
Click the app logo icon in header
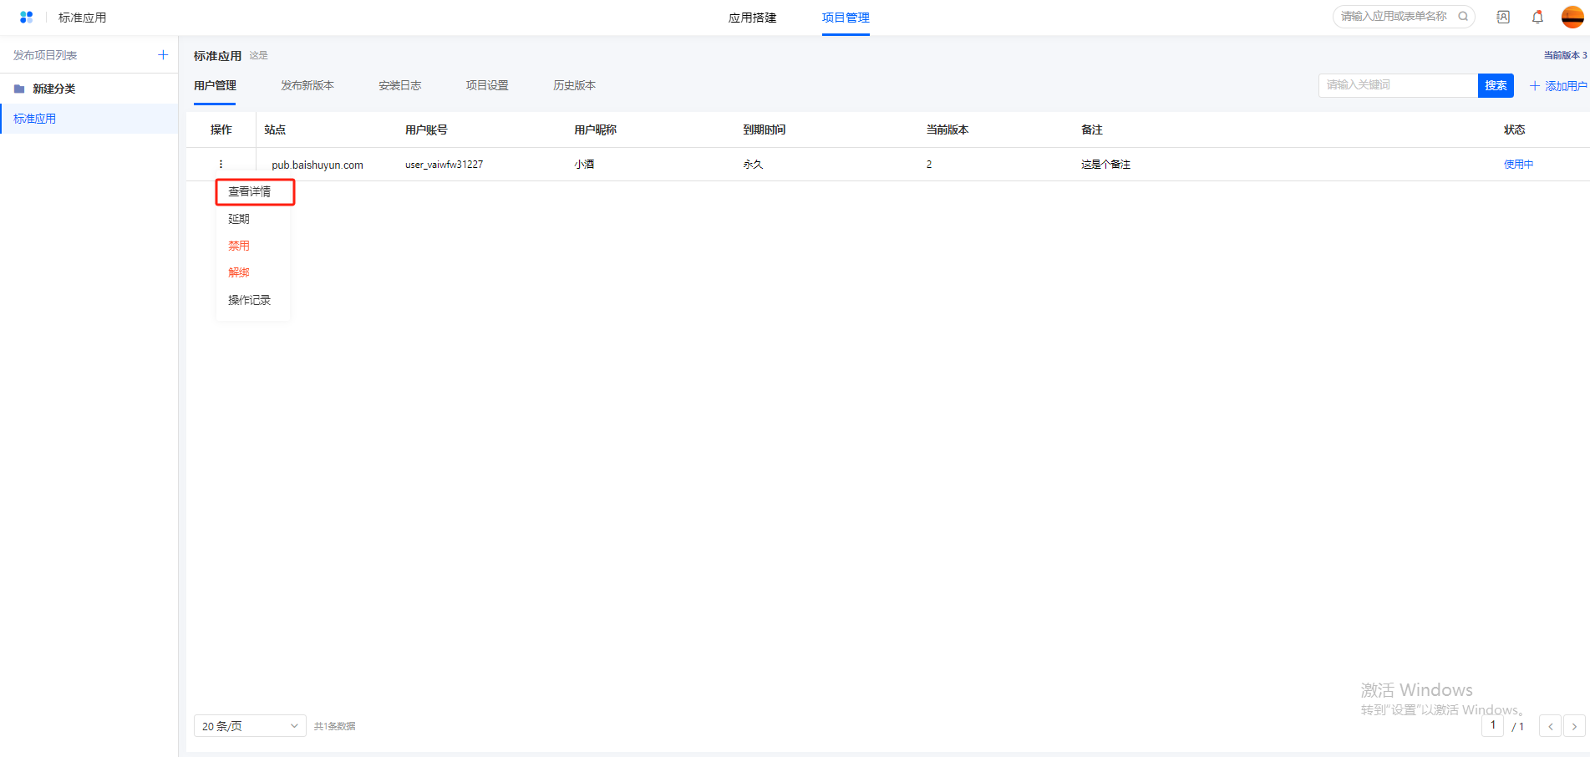(26, 17)
